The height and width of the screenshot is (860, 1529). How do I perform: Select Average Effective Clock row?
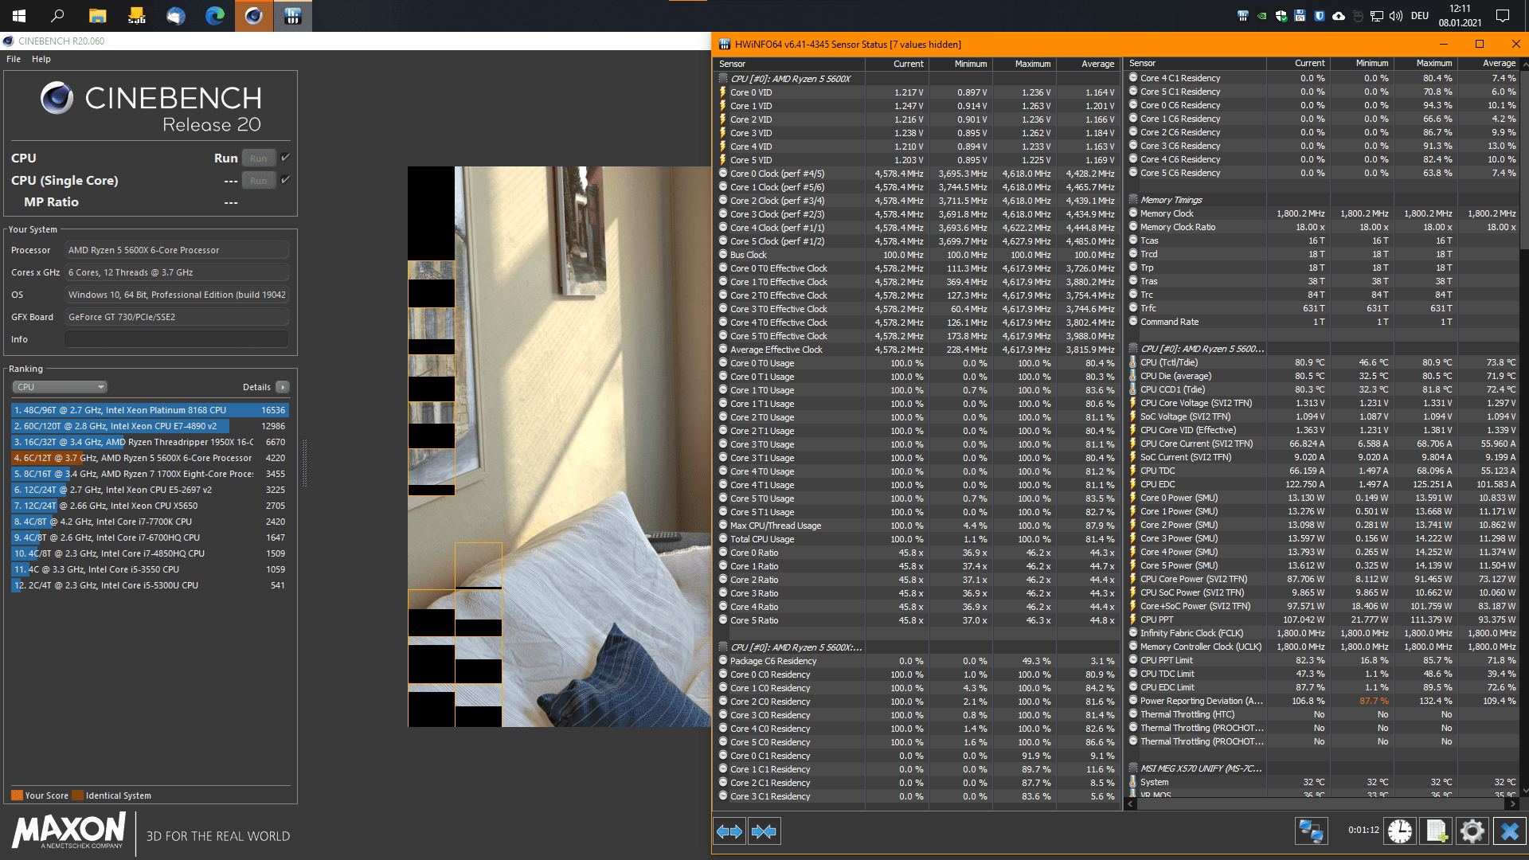[x=917, y=350]
